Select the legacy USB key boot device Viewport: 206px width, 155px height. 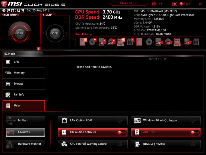pyautogui.click(x=177, y=42)
